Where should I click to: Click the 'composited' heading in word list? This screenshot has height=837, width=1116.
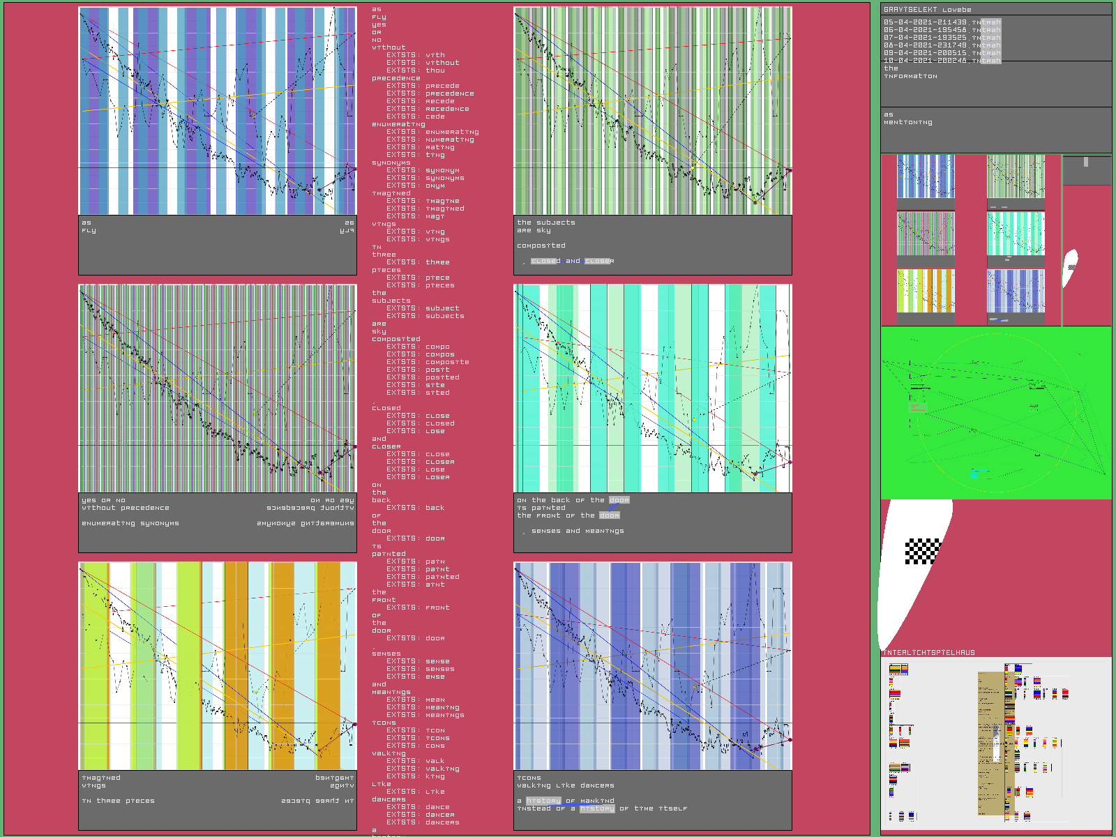coord(395,339)
